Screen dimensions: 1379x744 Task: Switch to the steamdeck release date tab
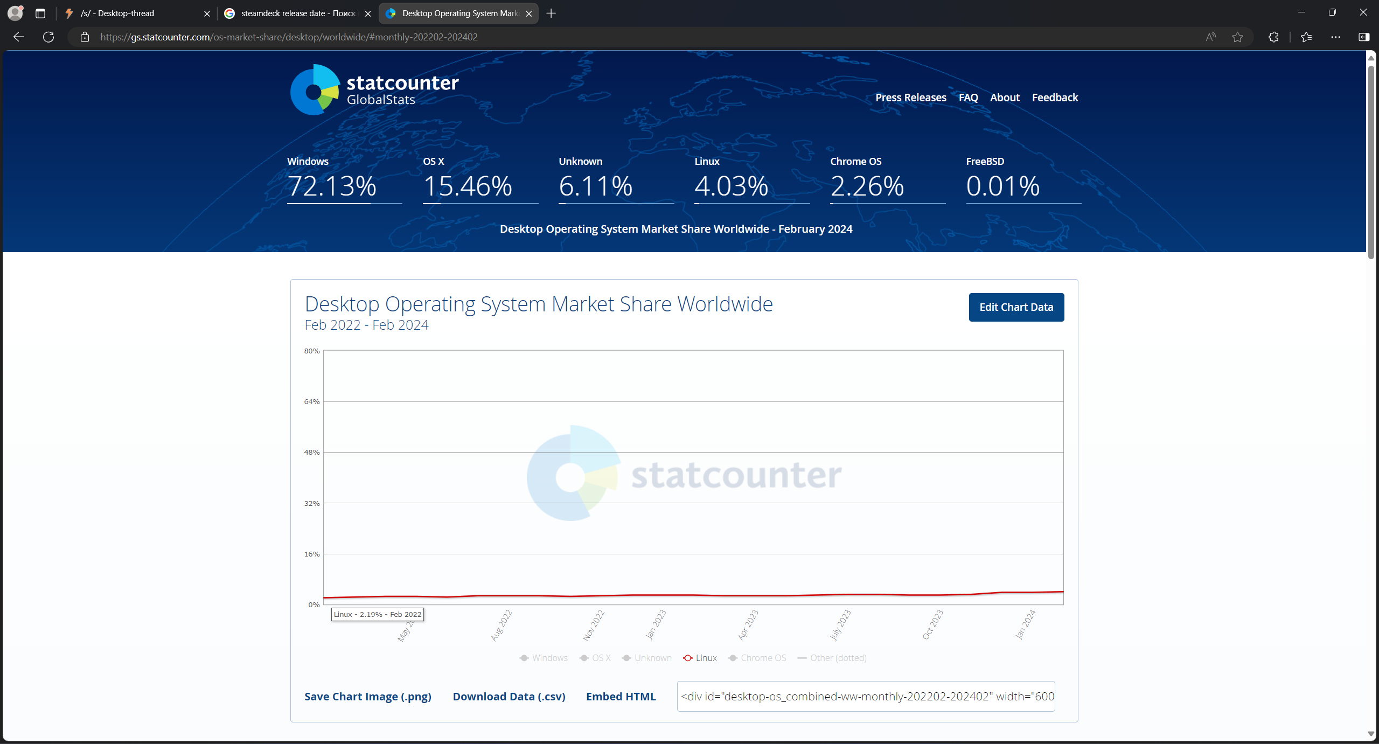coord(297,13)
